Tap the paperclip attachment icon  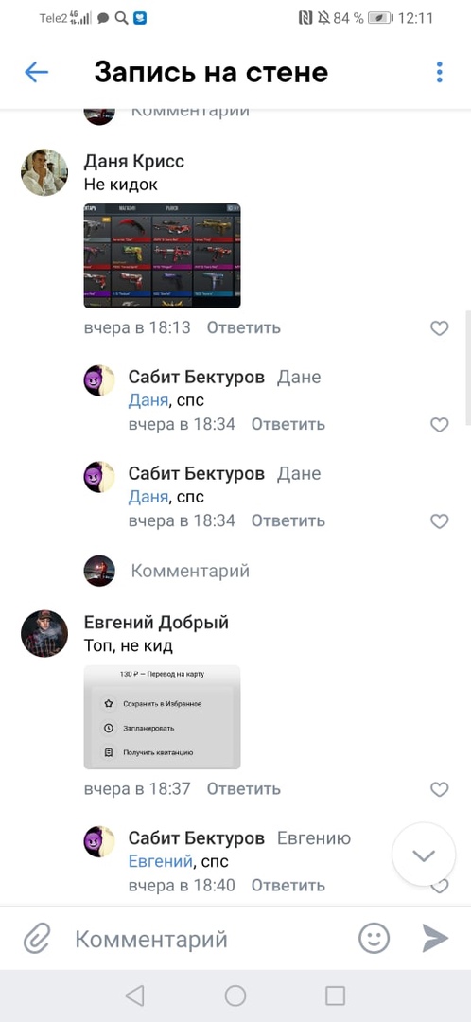tap(37, 940)
